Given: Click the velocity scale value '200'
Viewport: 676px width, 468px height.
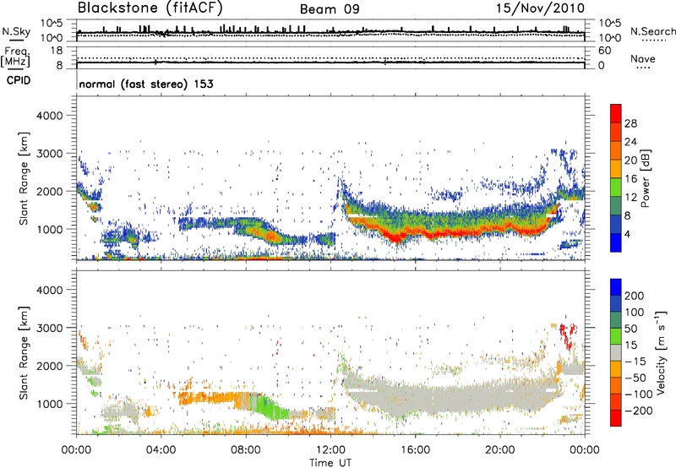Looking at the screenshot, I should coord(635,296).
